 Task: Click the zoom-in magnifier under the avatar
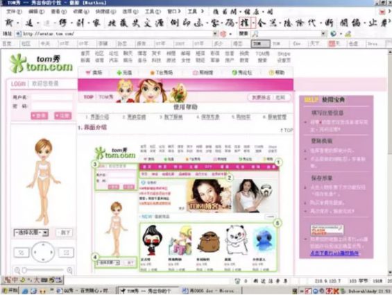point(70,270)
